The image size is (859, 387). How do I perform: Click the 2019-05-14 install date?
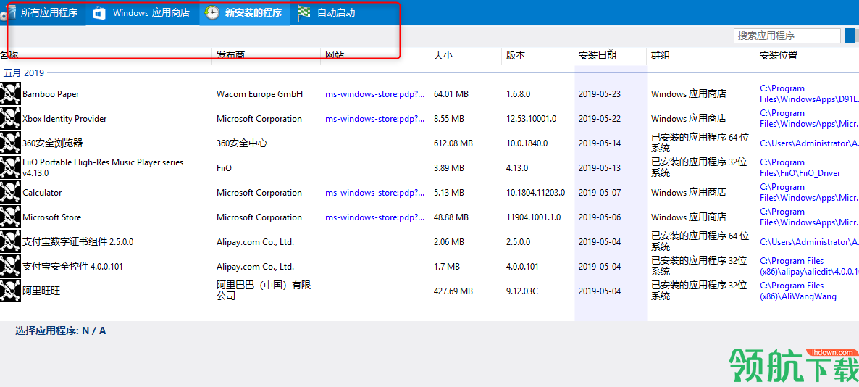600,143
